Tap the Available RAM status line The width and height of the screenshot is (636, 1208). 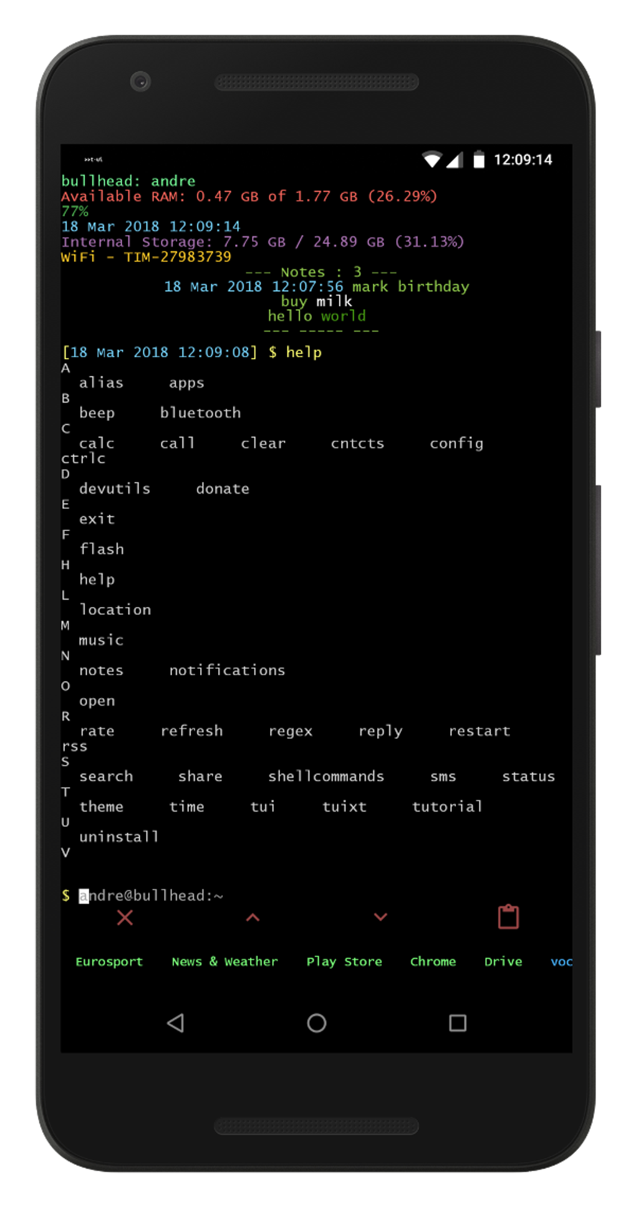pyautogui.click(x=249, y=196)
